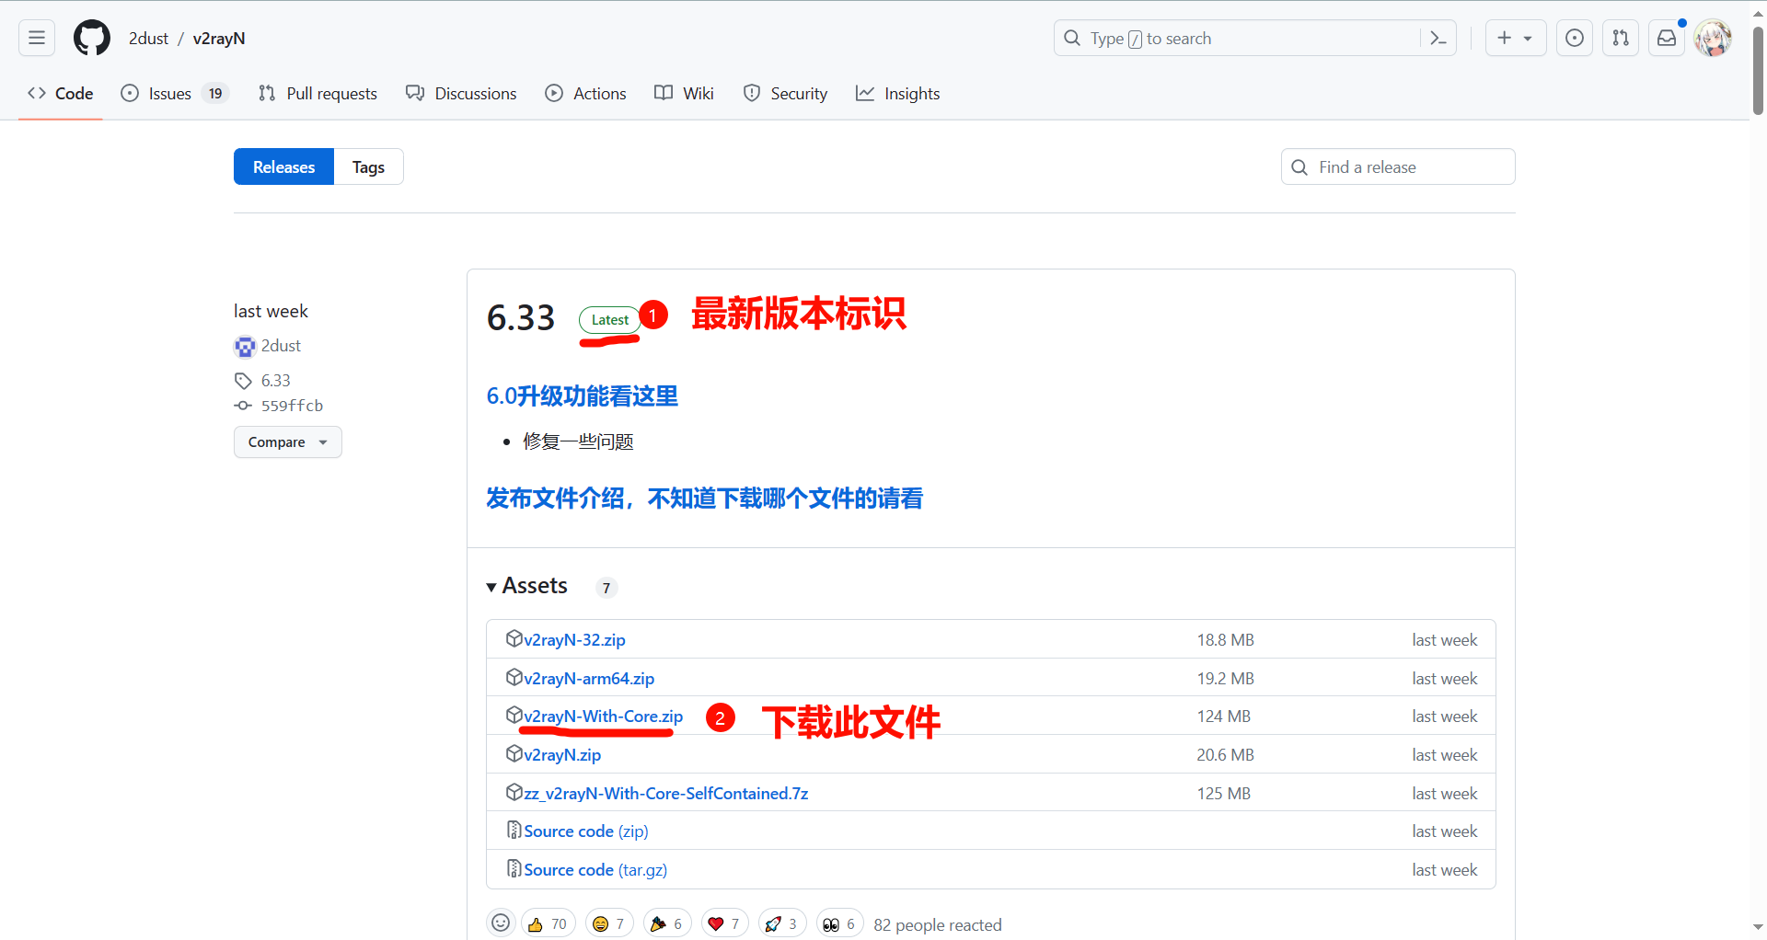Open user profile avatar menu
Viewport: 1767px width, 940px height.
[x=1713, y=38]
